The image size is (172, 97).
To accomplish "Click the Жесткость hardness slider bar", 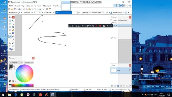I will click(66, 13).
